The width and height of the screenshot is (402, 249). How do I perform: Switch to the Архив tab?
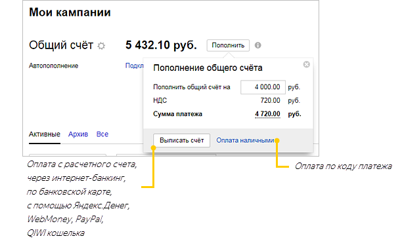(78, 134)
